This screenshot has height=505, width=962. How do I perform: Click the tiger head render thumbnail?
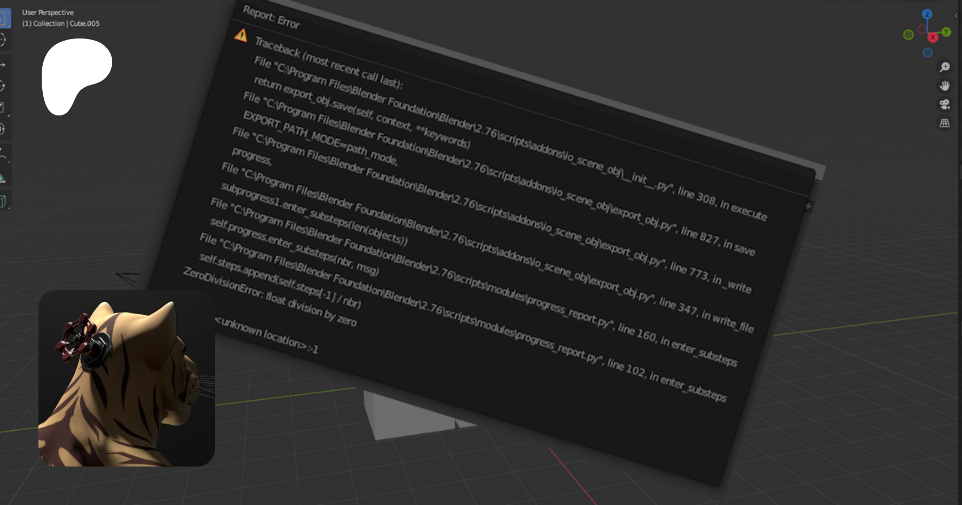click(x=127, y=378)
